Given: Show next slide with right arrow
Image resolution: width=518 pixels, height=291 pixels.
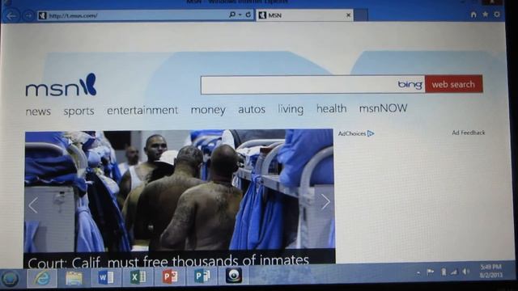Looking at the screenshot, I should [x=325, y=201].
